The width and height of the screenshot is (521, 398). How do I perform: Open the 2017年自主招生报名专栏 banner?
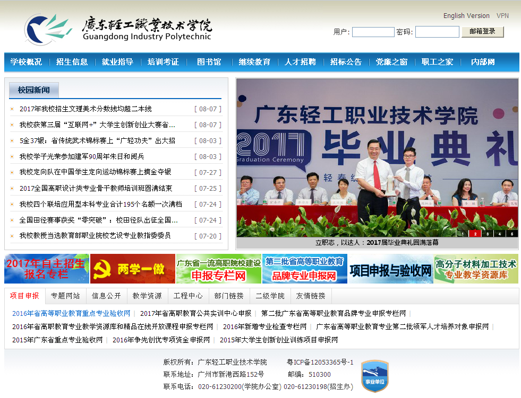tap(47, 269)
